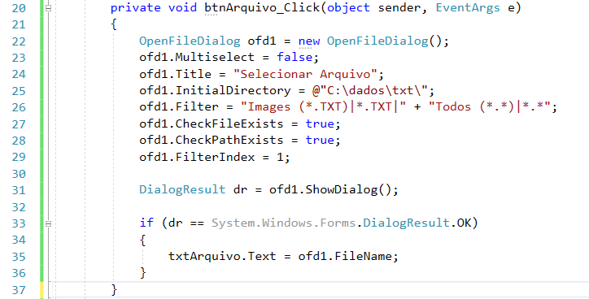Click the grayed System.Windows.Forms namespace text
The image size is (589, 299).
[284, 223]
